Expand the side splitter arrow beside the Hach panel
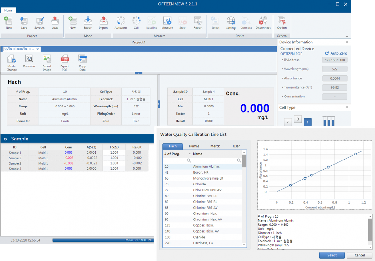Screen dimensions: 375x261 coord(159,104)
